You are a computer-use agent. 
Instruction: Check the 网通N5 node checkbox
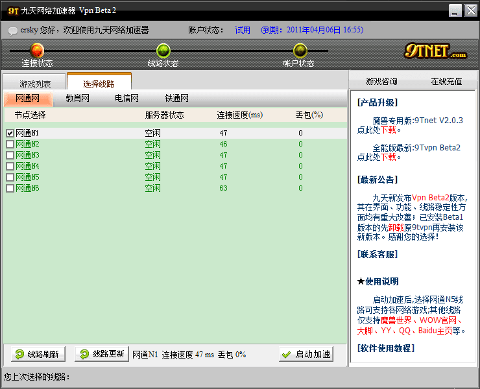click(10, 177)
